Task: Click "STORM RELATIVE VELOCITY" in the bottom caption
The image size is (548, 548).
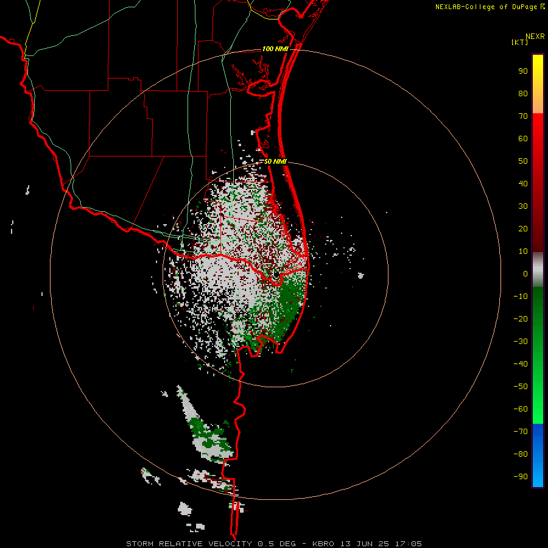Action: click(189, 544)
